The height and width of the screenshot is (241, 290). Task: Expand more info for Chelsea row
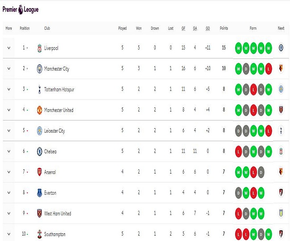8,151
